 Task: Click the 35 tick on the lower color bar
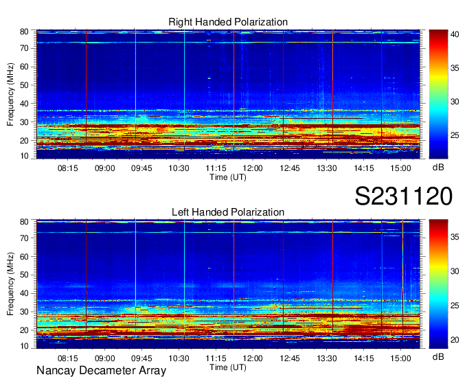(x=455, y=237)
